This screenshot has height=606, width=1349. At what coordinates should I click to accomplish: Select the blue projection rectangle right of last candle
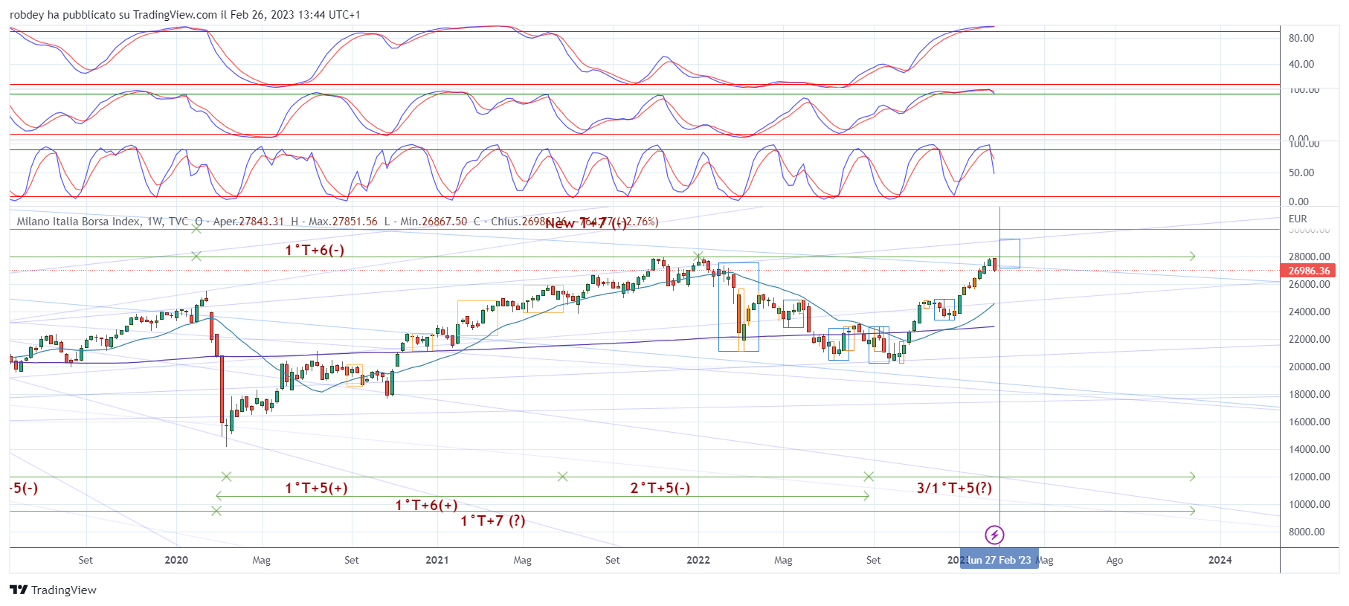click(1010, 254)
